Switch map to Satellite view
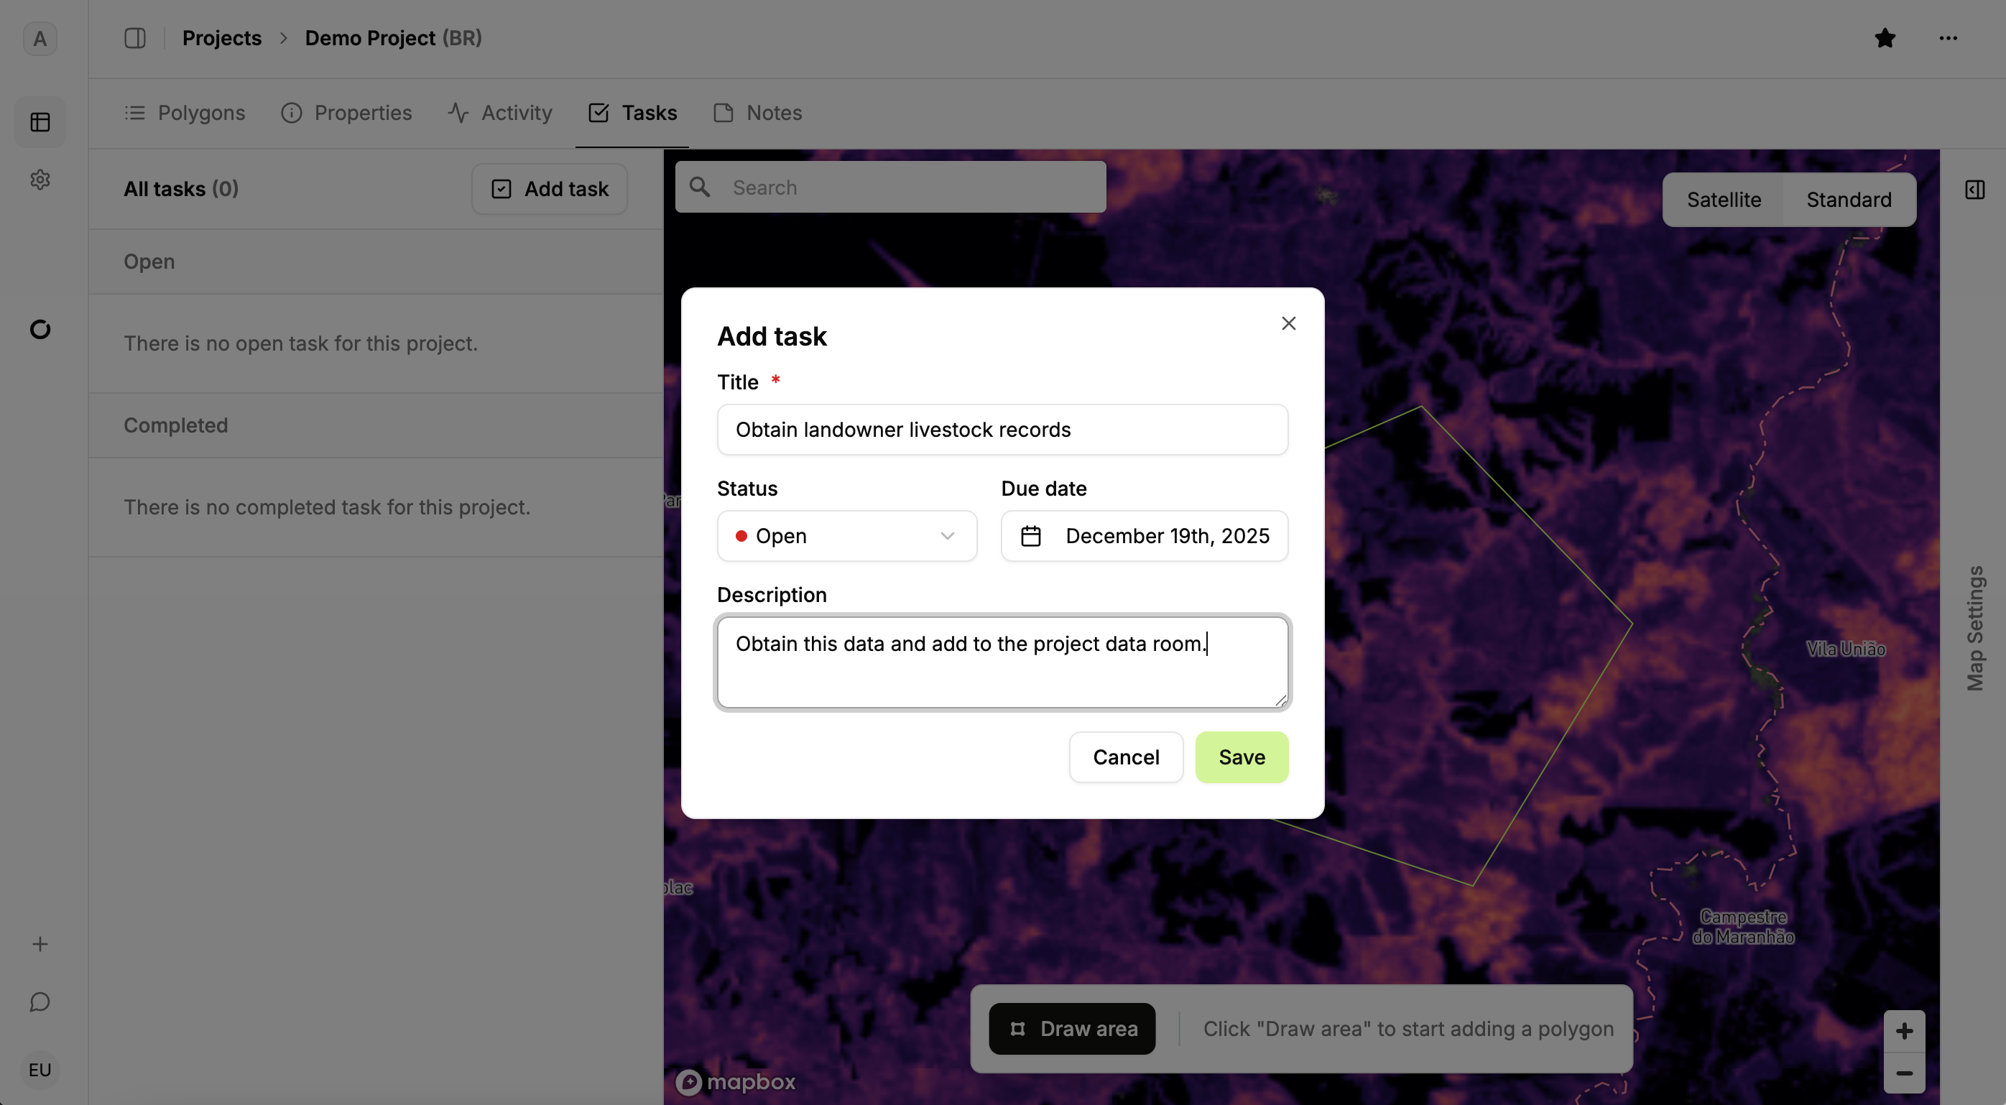 1724,199
